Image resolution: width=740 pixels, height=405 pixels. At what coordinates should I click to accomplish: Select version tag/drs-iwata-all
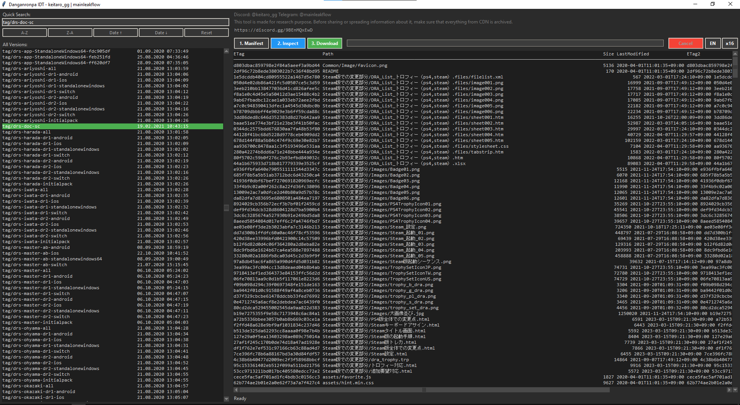(x=113, y=190)
